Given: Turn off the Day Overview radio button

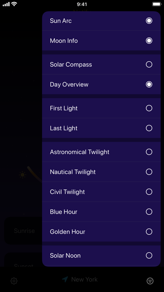Looking at the screenshot, I should click(x=149, y=84).
